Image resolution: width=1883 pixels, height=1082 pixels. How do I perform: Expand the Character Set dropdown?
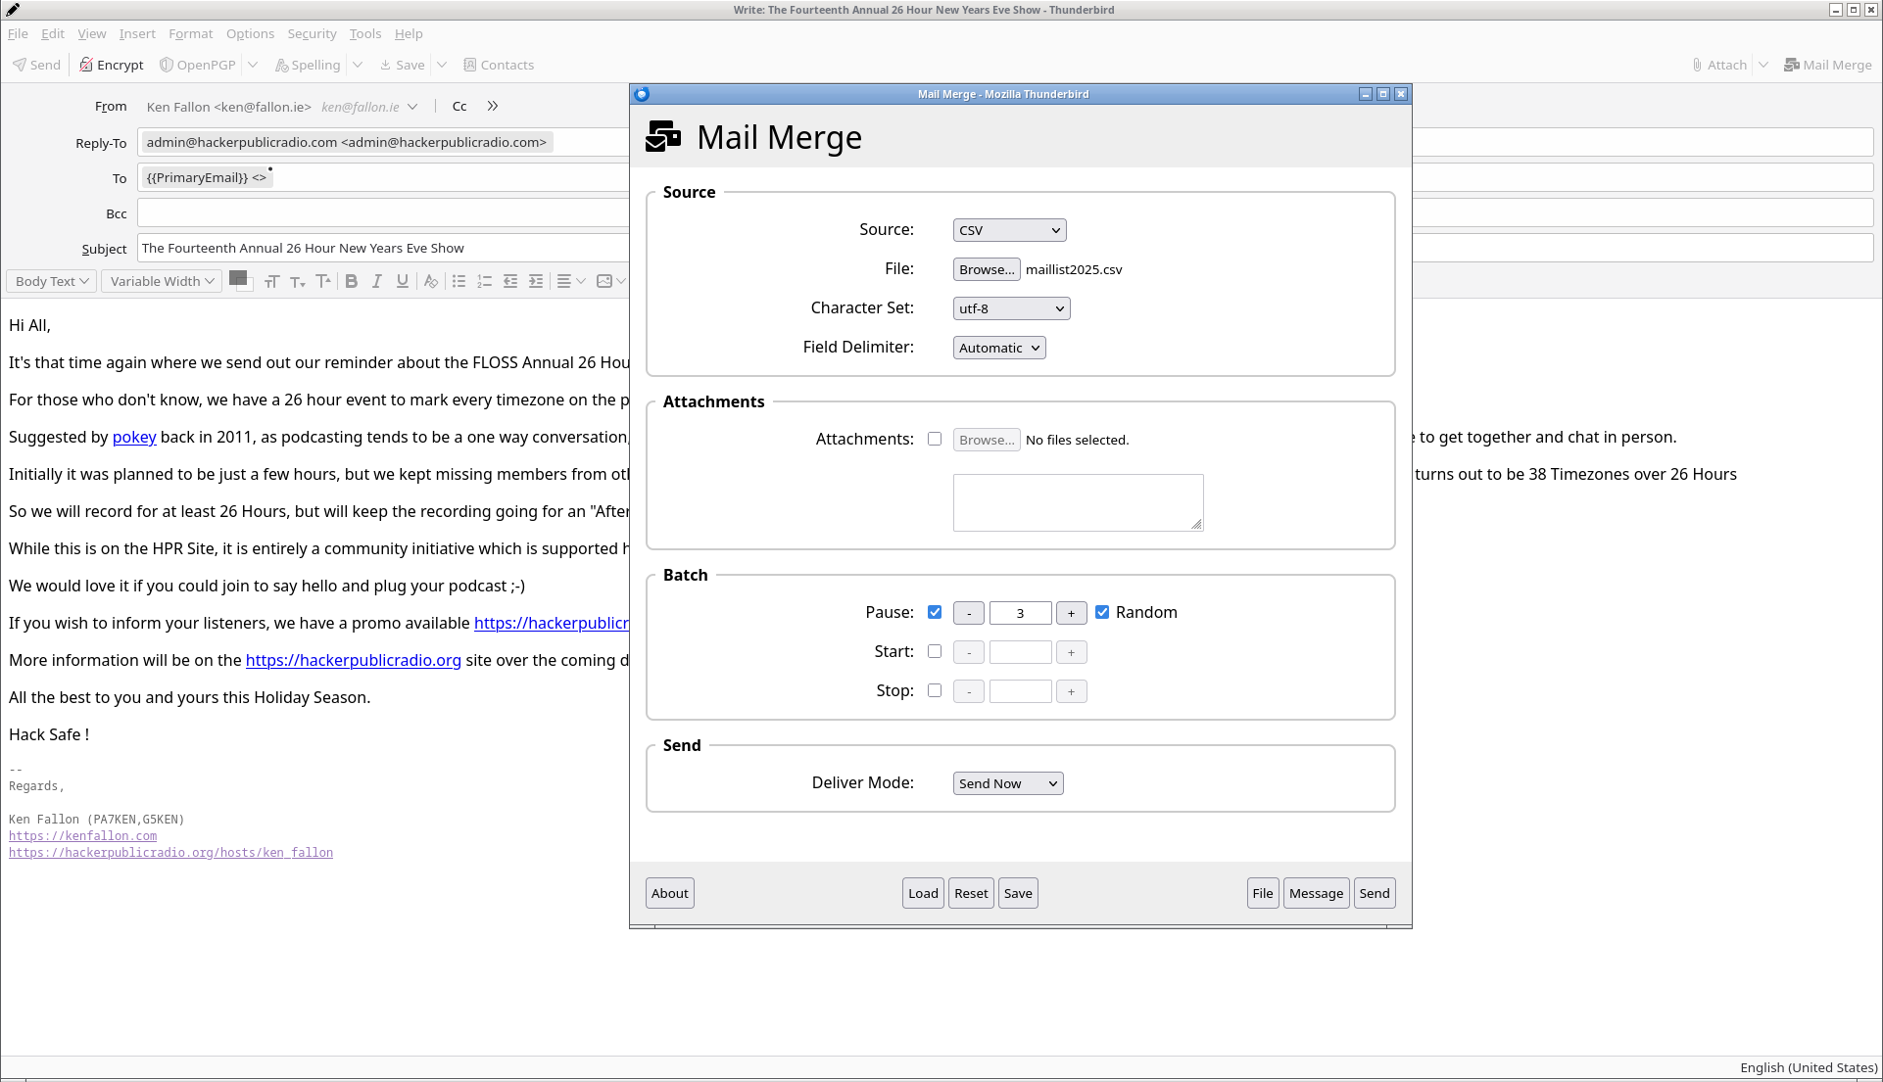[1011, 308]
